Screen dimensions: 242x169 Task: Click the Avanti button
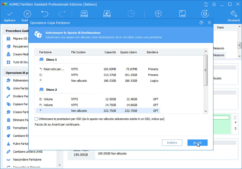pyautogui.click(x=197, y=143)
